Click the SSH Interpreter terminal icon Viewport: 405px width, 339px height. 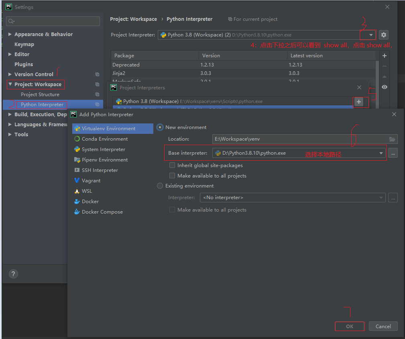(x=77, y=170)
